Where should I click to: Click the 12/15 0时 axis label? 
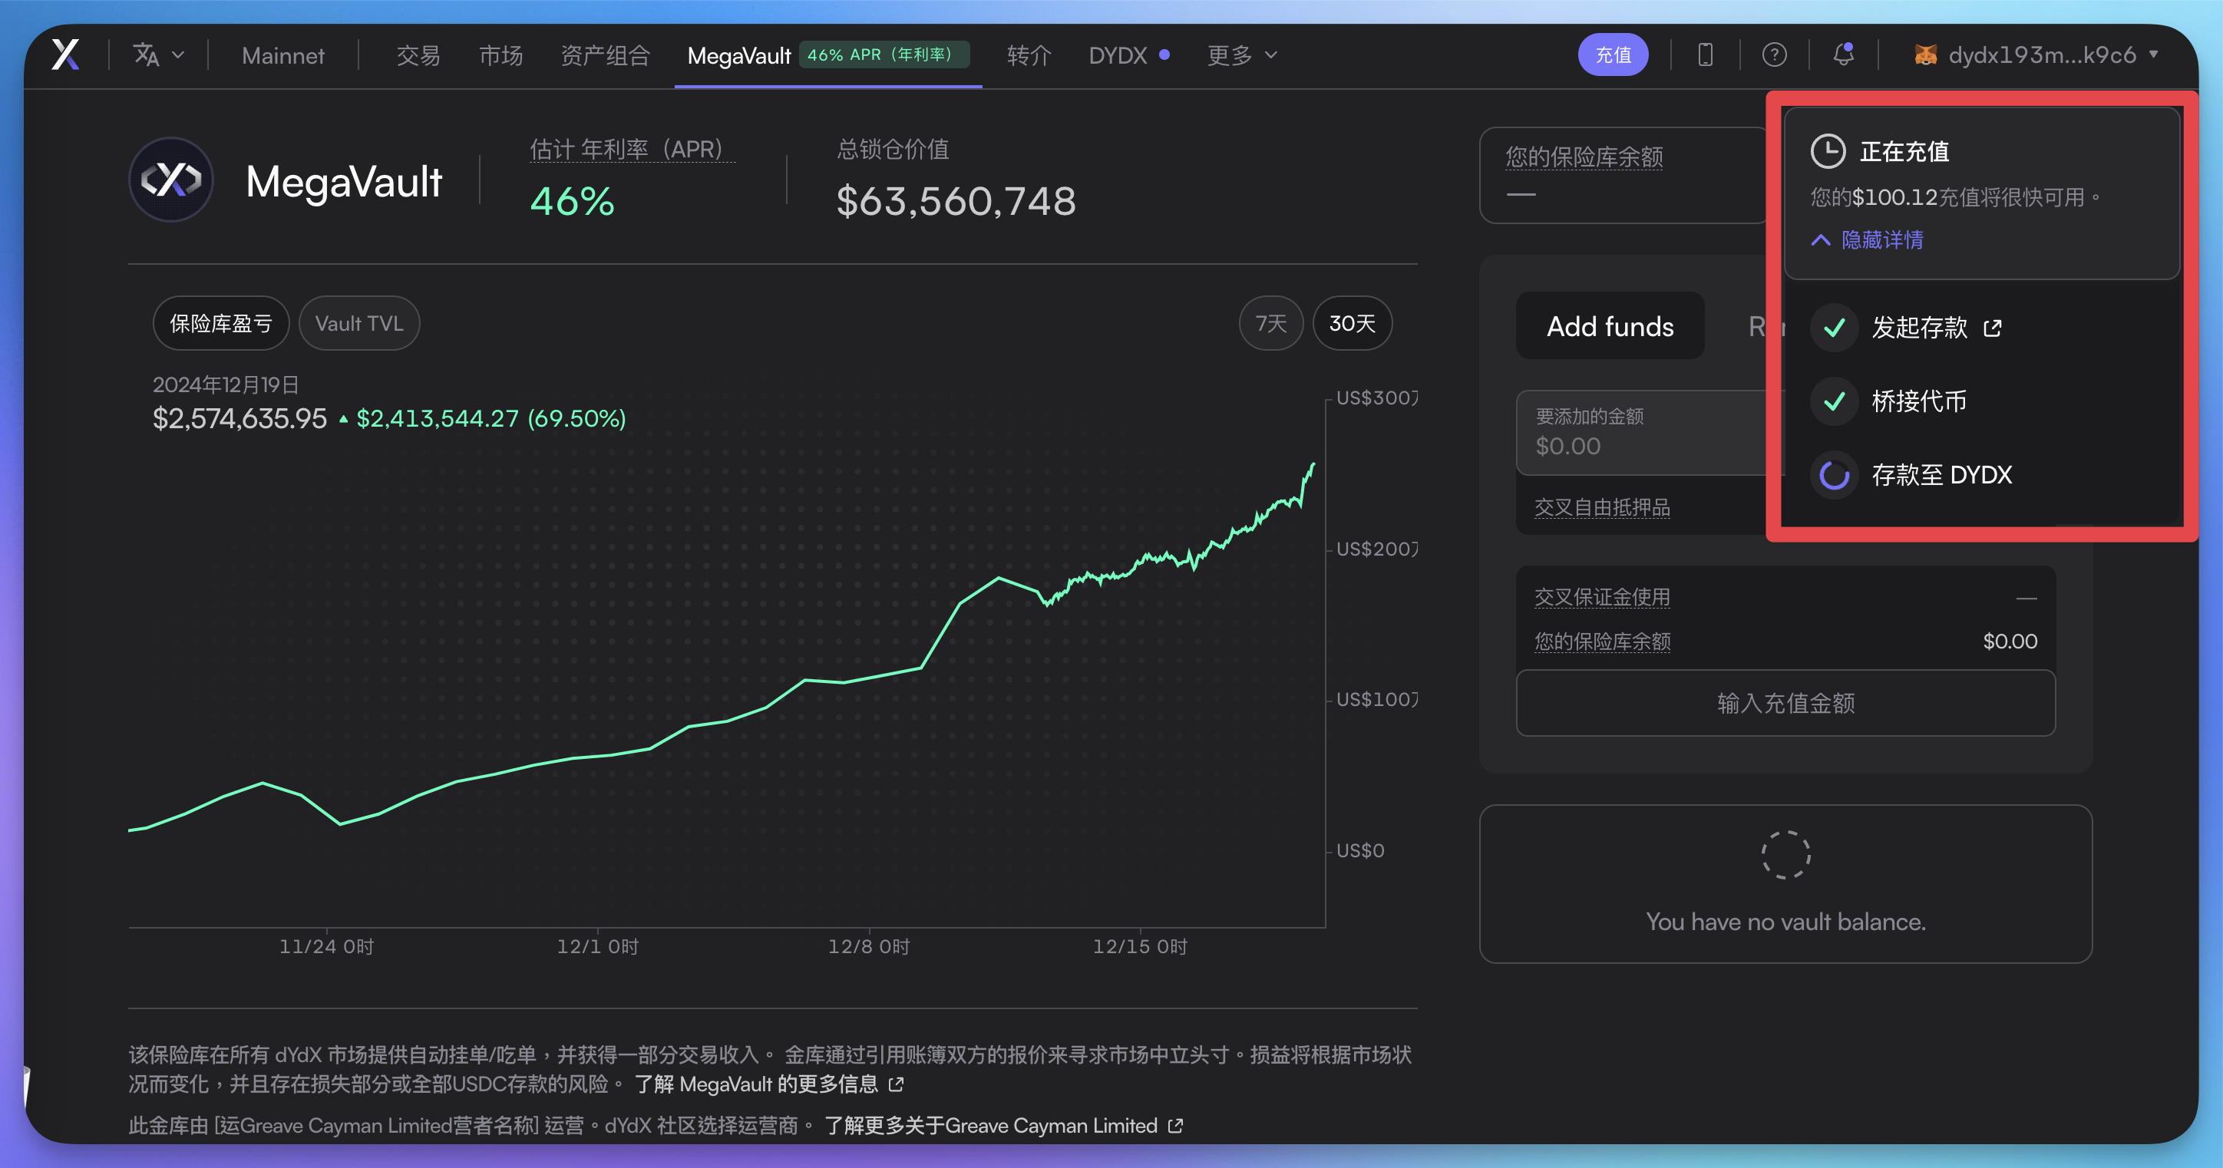click(1140, 946)
